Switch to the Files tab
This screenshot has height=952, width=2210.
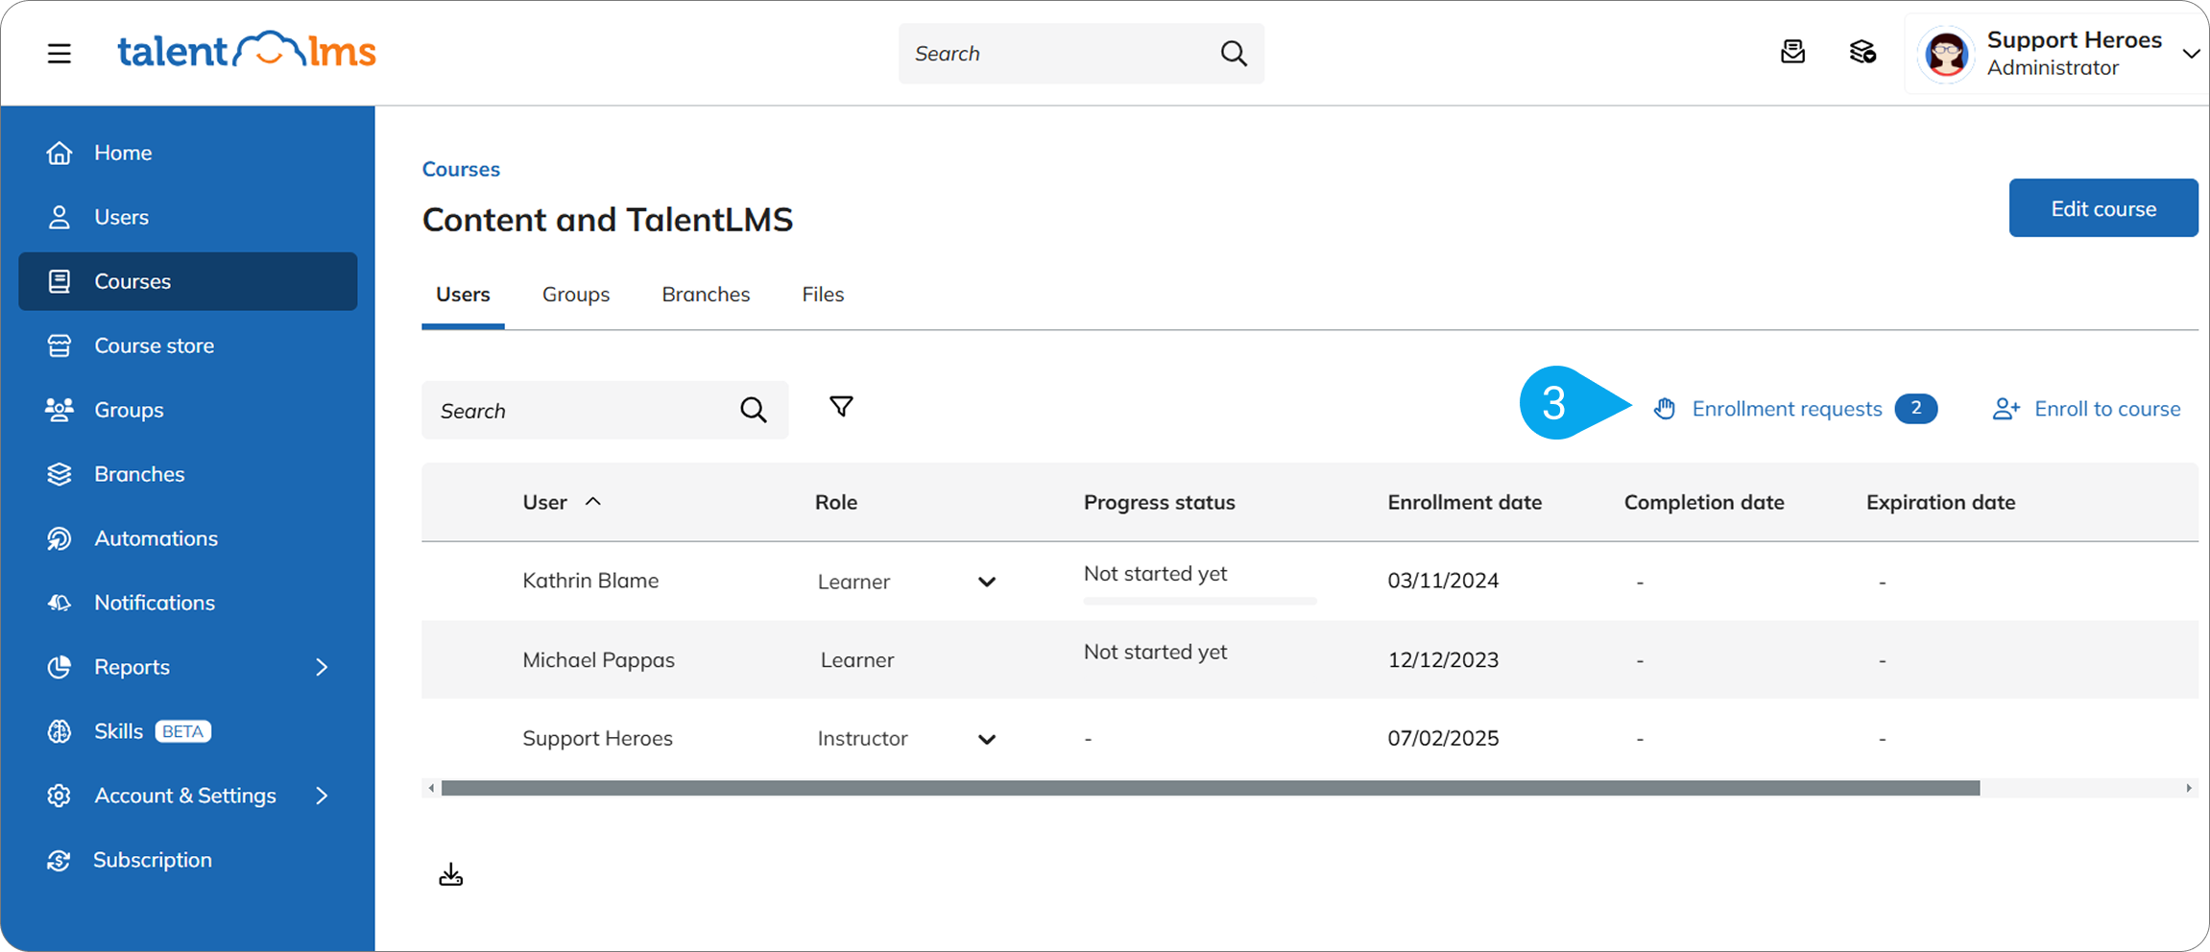tap(823, 295)
